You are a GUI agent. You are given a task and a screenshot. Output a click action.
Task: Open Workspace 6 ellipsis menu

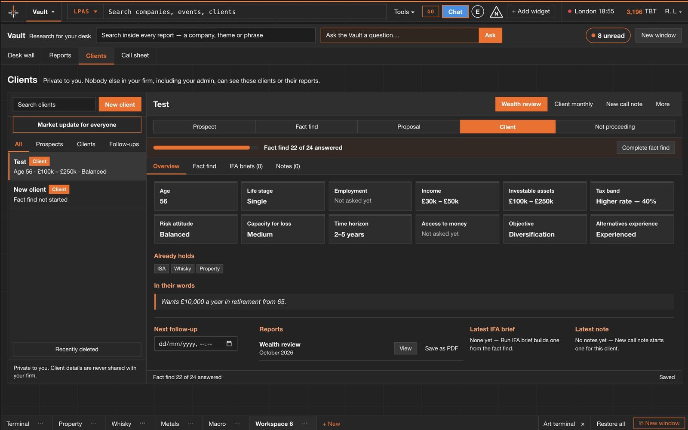(x=304, y=424)
